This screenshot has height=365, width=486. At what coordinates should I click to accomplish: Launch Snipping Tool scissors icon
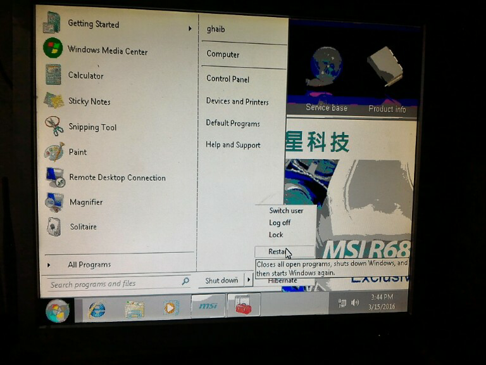pos(54,125)
